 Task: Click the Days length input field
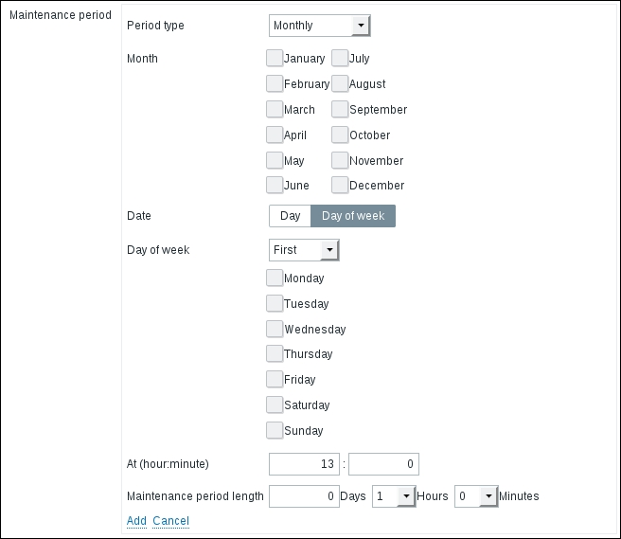tap(304, 495)
